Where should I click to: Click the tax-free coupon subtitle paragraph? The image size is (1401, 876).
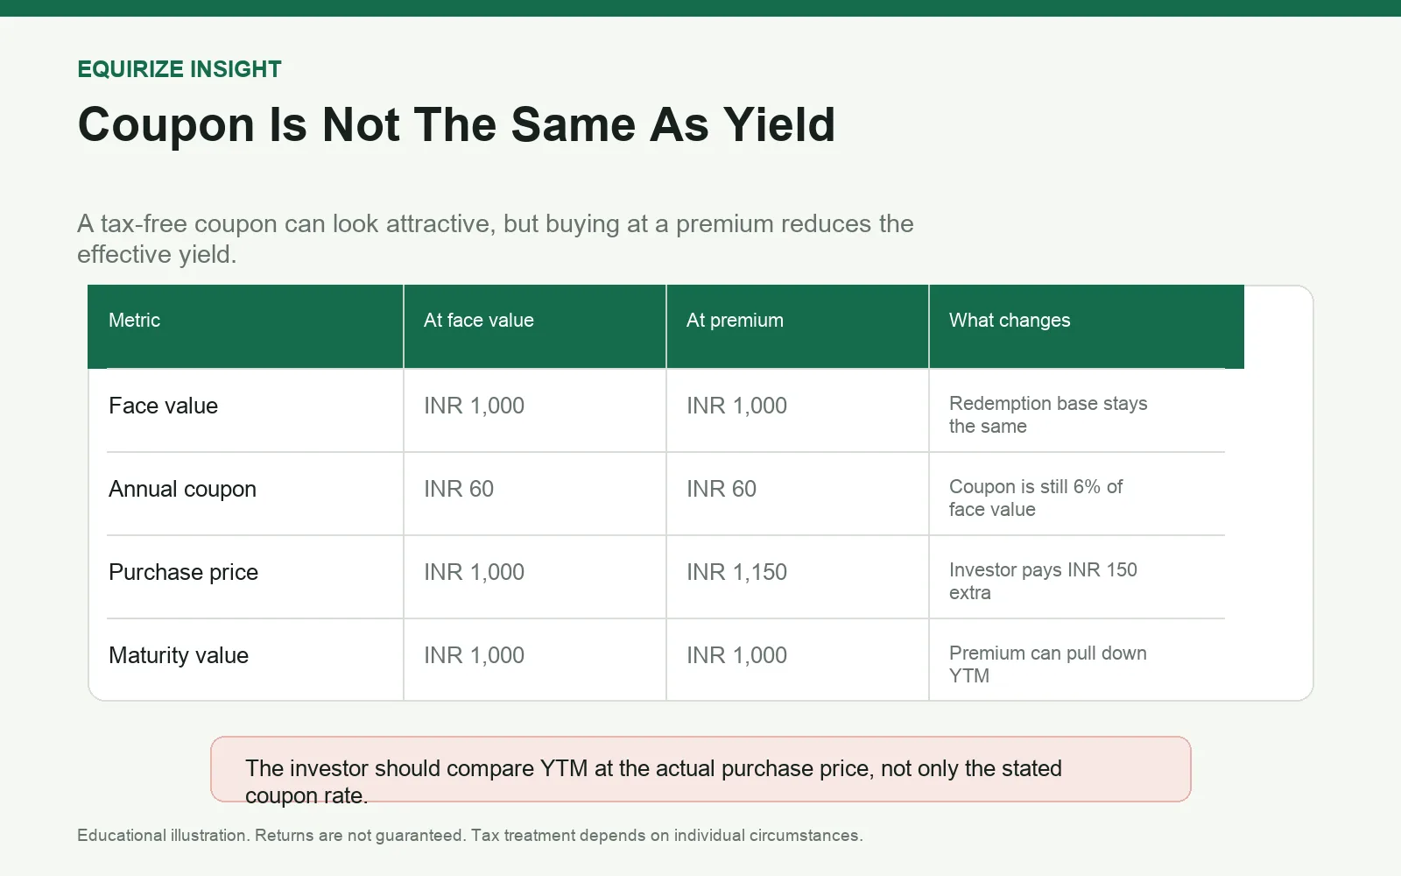tap(496, 238)
